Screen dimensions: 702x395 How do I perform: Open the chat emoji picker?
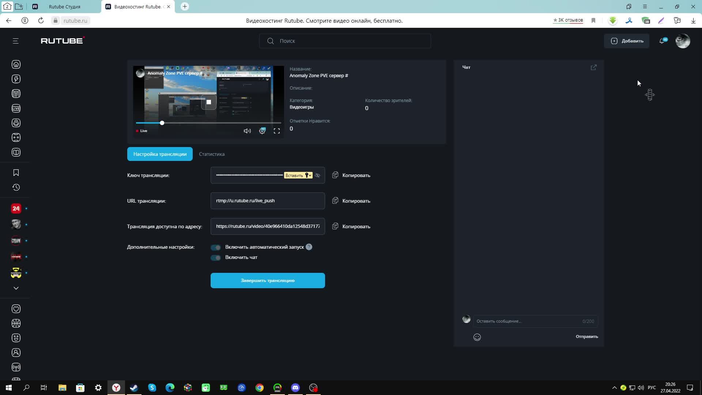477,337
